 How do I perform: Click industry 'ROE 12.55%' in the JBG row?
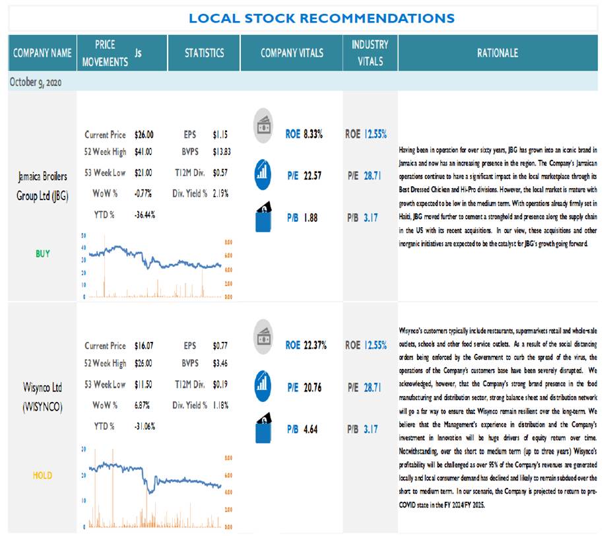click(x=366, y=134)
